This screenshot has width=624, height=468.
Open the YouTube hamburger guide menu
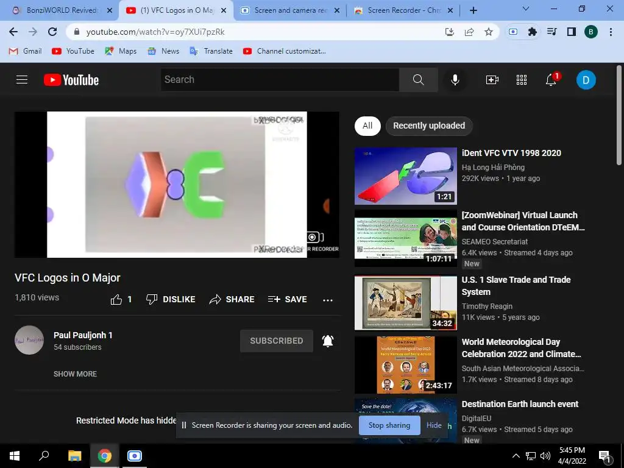point(22,80)
